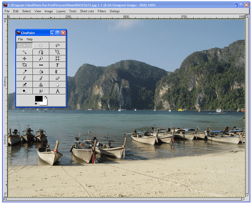Open the Filters menu
252x204 pixels.
coord(102,11)
